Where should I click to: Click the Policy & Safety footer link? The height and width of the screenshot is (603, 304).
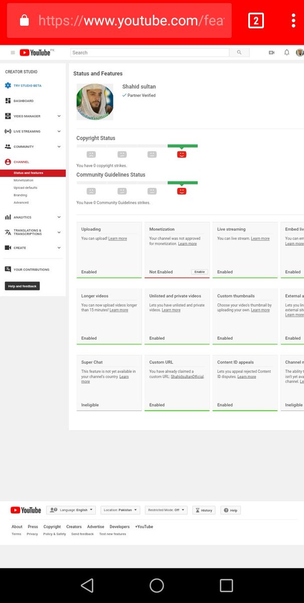coord(54,534)
